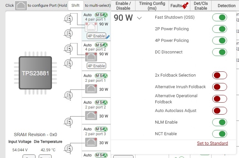Enable Alternative Operational Foldback switch

point(220,99)
